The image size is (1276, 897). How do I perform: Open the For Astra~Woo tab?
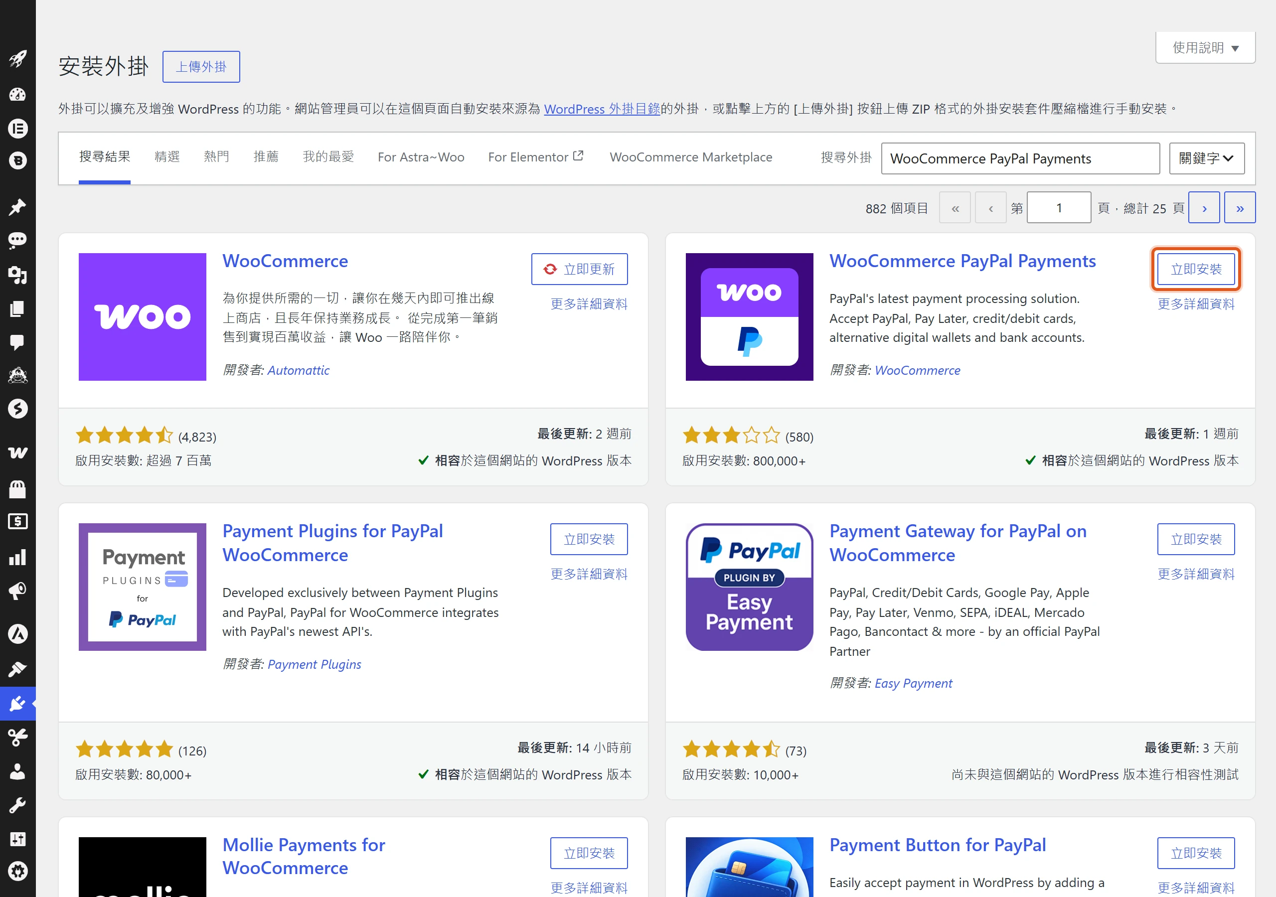(x=421, y=157)
